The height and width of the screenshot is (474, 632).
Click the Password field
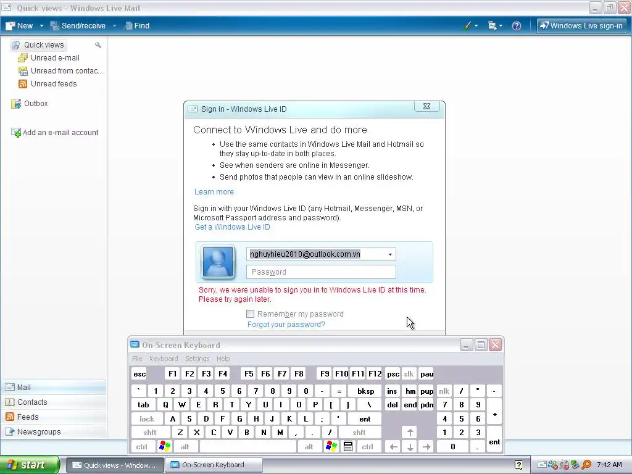321,272
